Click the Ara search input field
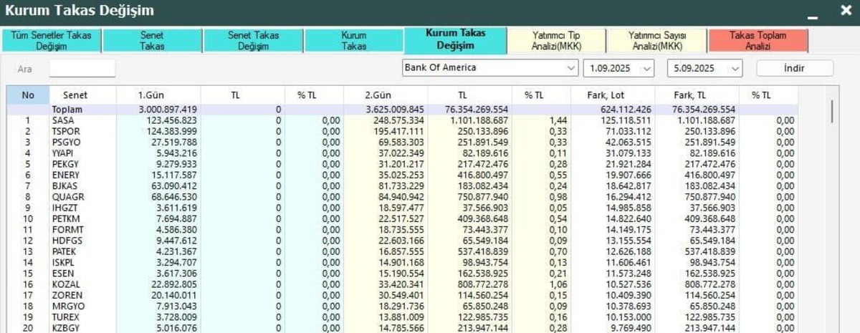The height and width of the screenshot is (333, 860). tap(82, 69)
